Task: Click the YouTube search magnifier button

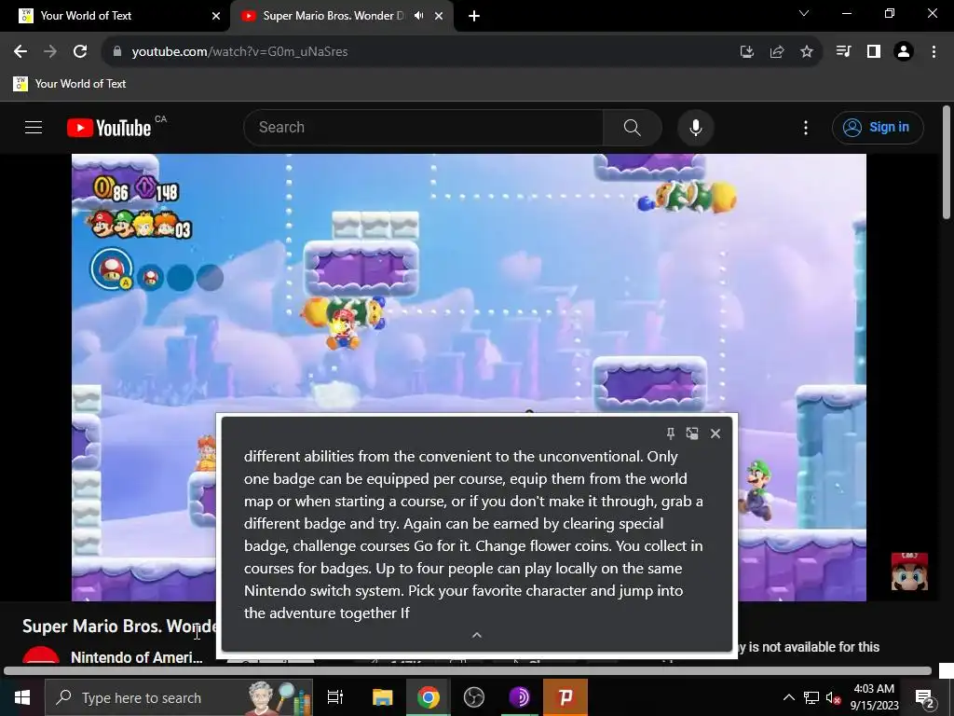Action: point(633,127)
